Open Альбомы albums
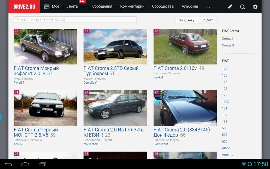The image size is (270, 169). point(190,6)
